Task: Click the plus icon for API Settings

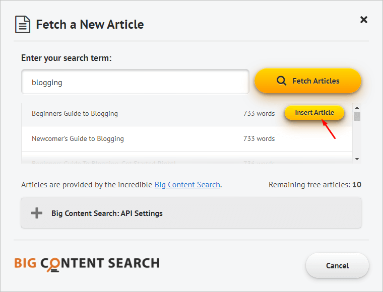Action: 37,213
